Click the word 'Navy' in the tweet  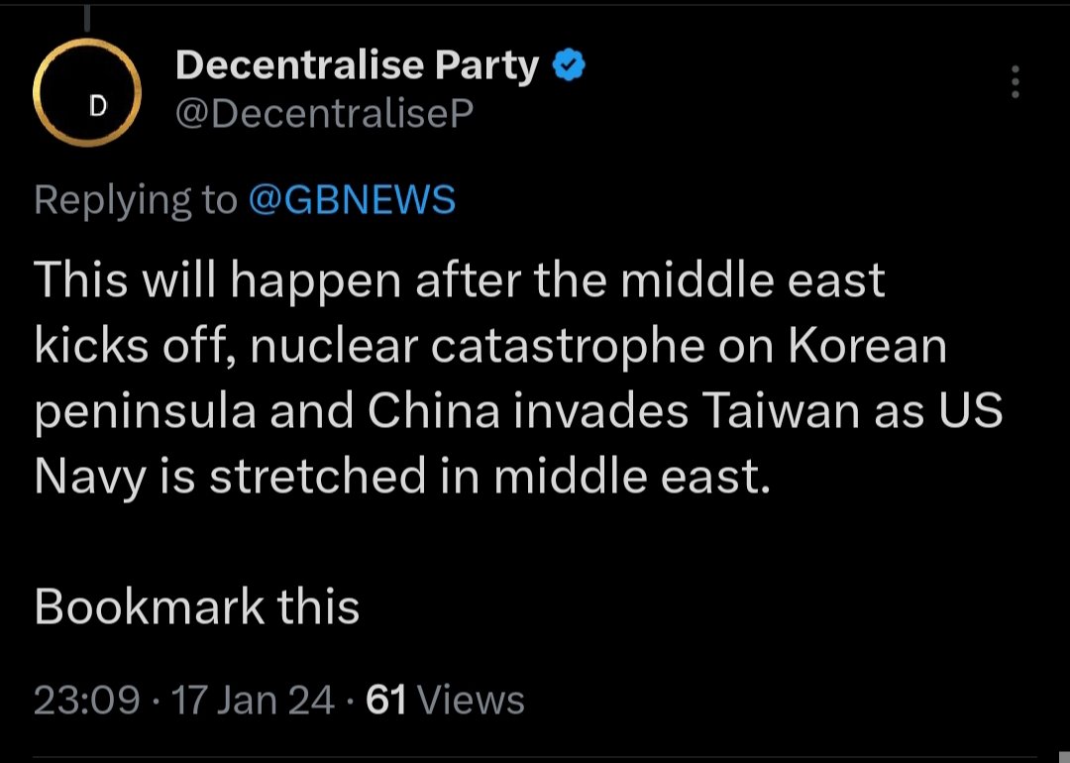pyautogui.click(x=90, y=478)
